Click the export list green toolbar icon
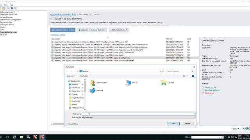 click(8, 8)
